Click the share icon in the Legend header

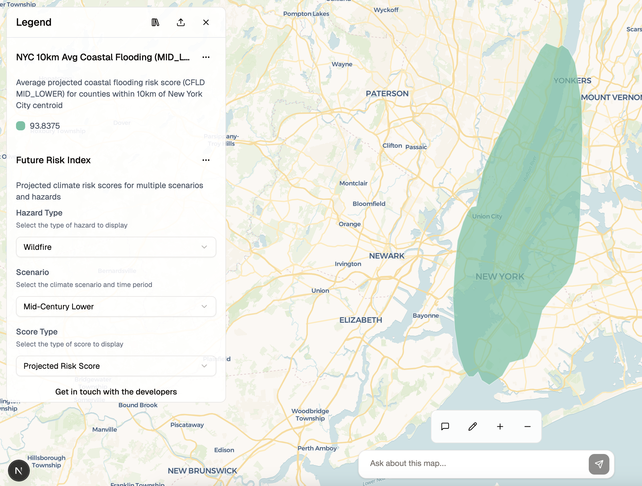click(181, 22)
